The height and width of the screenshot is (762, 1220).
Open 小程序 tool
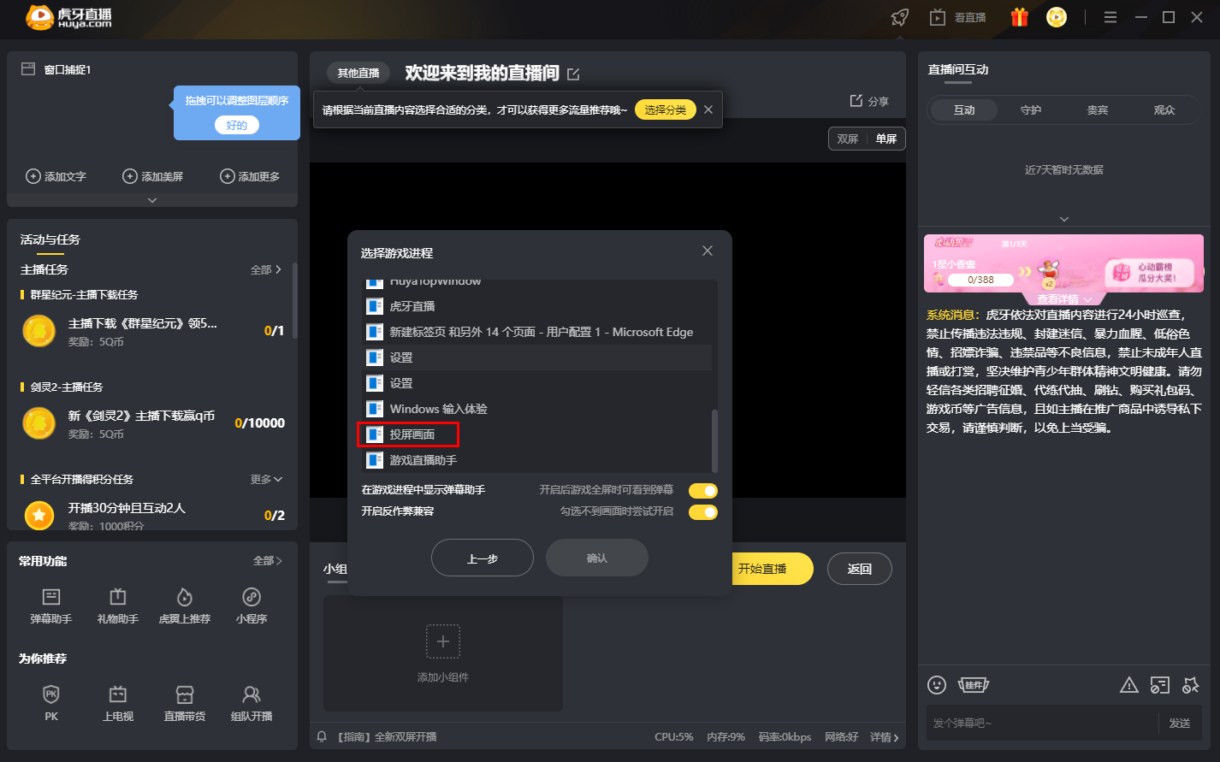[252, 606]
